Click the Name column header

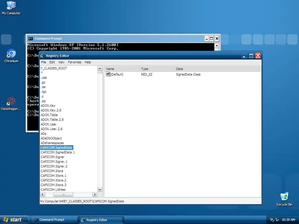click(122, 69)
